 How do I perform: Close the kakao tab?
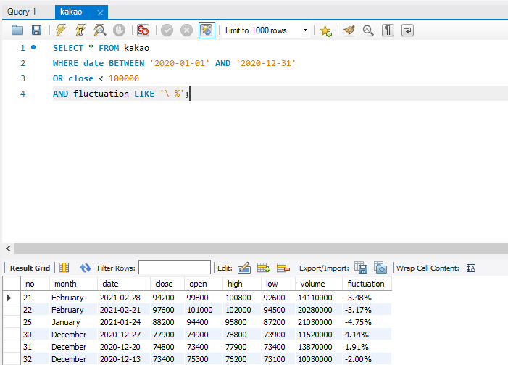coord(100,12)
